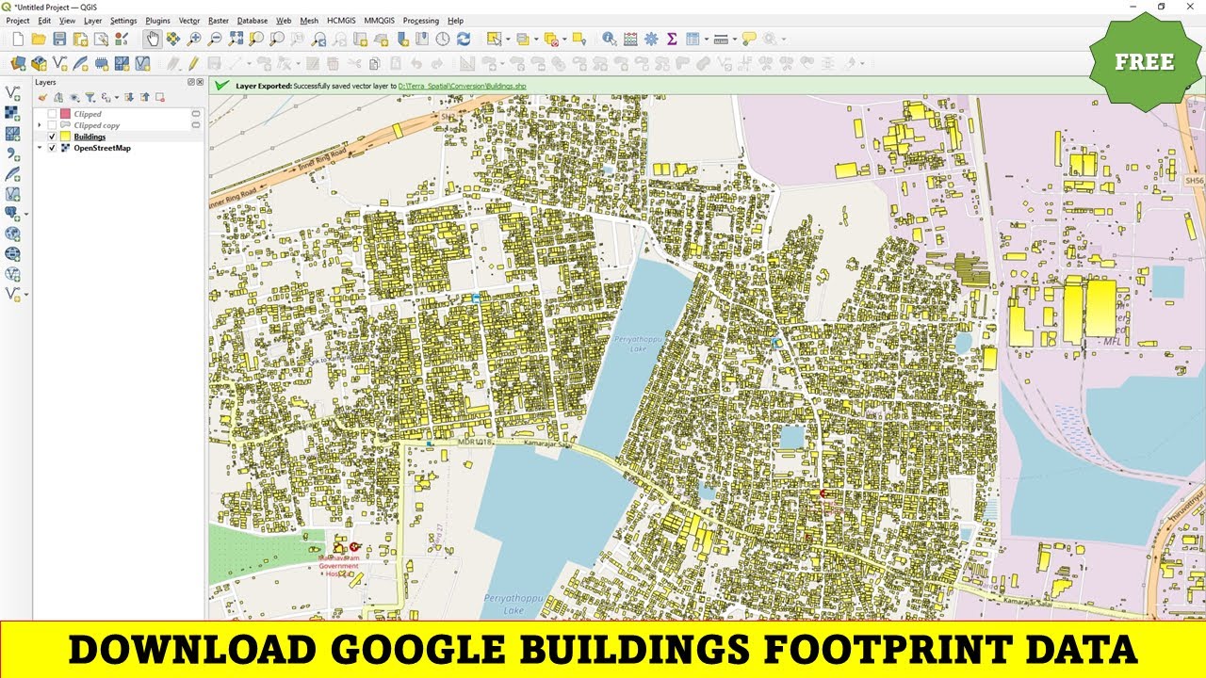Viewport: 1206px width, 678px height.
Task: Click the New GeoPackage Layer icon
Action: pyautogui.click(x=39, y=64)
